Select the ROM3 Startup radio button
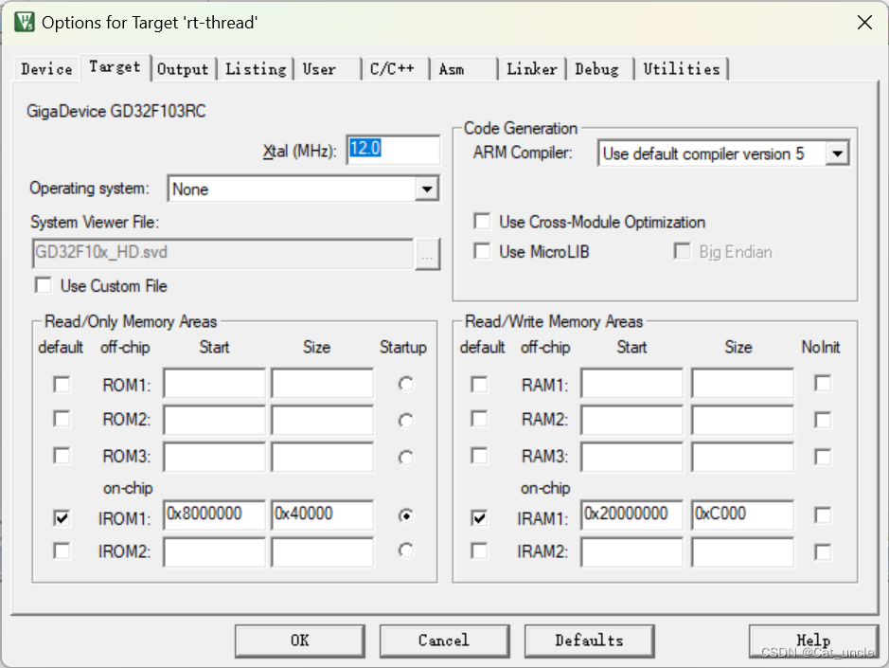This screenshot has width=889, height=668. pyautogui.click(x=405, y=458)
